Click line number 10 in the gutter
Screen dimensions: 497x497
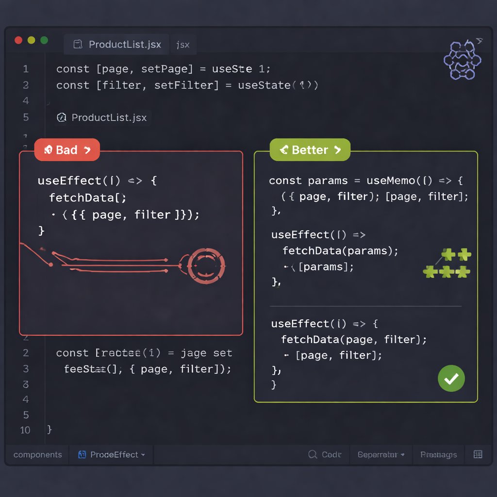tap(25, 430)
